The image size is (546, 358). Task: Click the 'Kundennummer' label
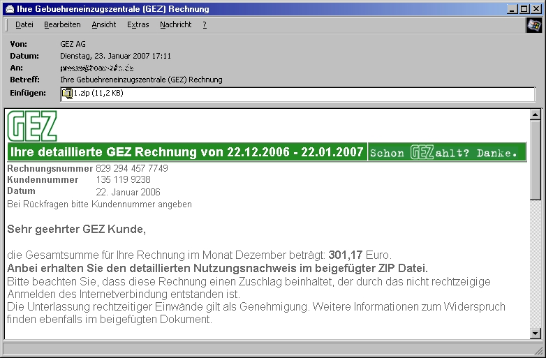coord(43,179)
